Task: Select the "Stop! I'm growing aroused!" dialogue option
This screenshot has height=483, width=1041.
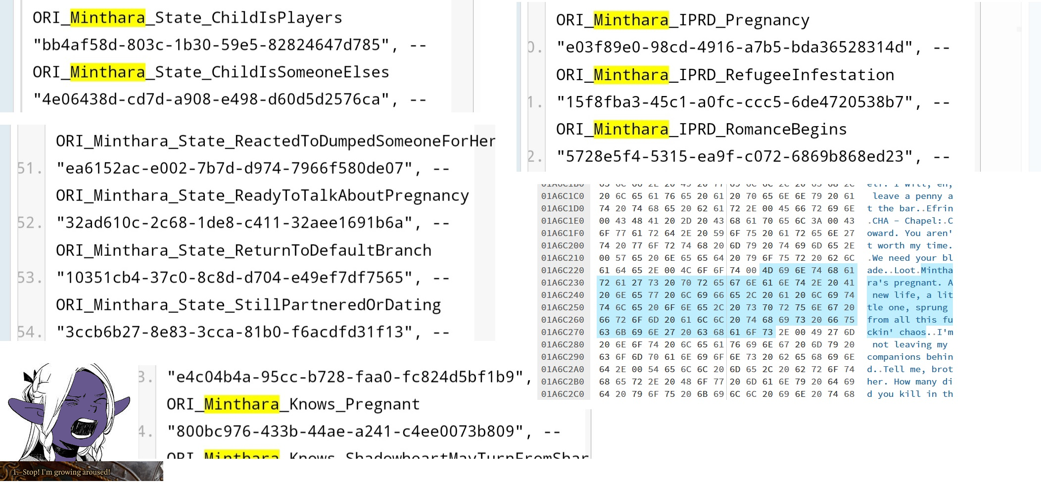Action: 62,472
